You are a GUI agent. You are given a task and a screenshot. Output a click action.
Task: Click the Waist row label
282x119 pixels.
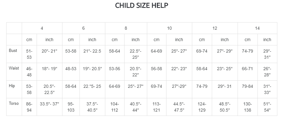14,68
